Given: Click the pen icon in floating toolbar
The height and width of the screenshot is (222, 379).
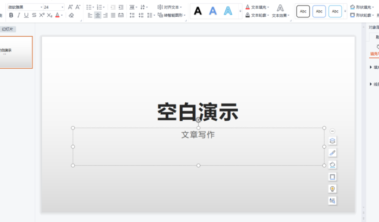Looking at the screenshot, I should coord(332,153).
